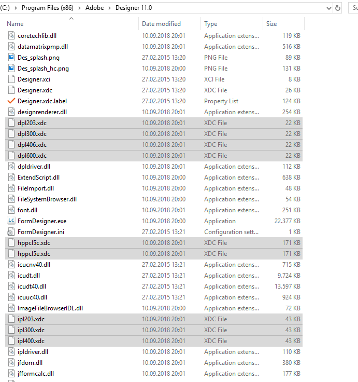Click the designrenderer.dll file icon
Viewport: 358px width, 382px height.
(x=11, y=112)
